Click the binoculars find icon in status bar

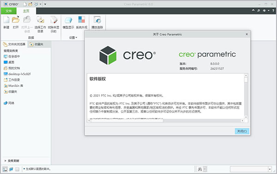point(199,169)
